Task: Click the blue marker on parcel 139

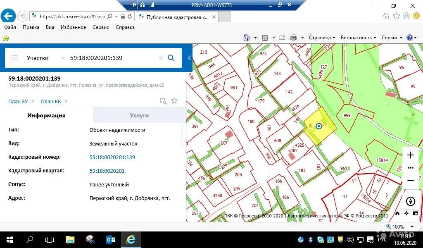Action: (318, 126)
